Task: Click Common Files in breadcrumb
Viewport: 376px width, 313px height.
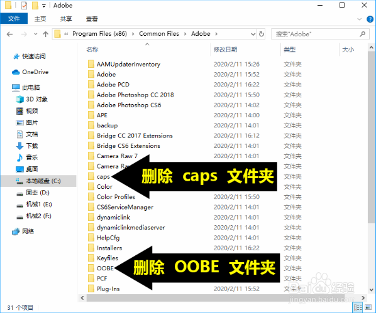Action: 159,34
